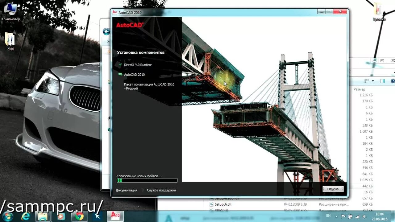Click the Back arrow in the background window

pos(106,31)
